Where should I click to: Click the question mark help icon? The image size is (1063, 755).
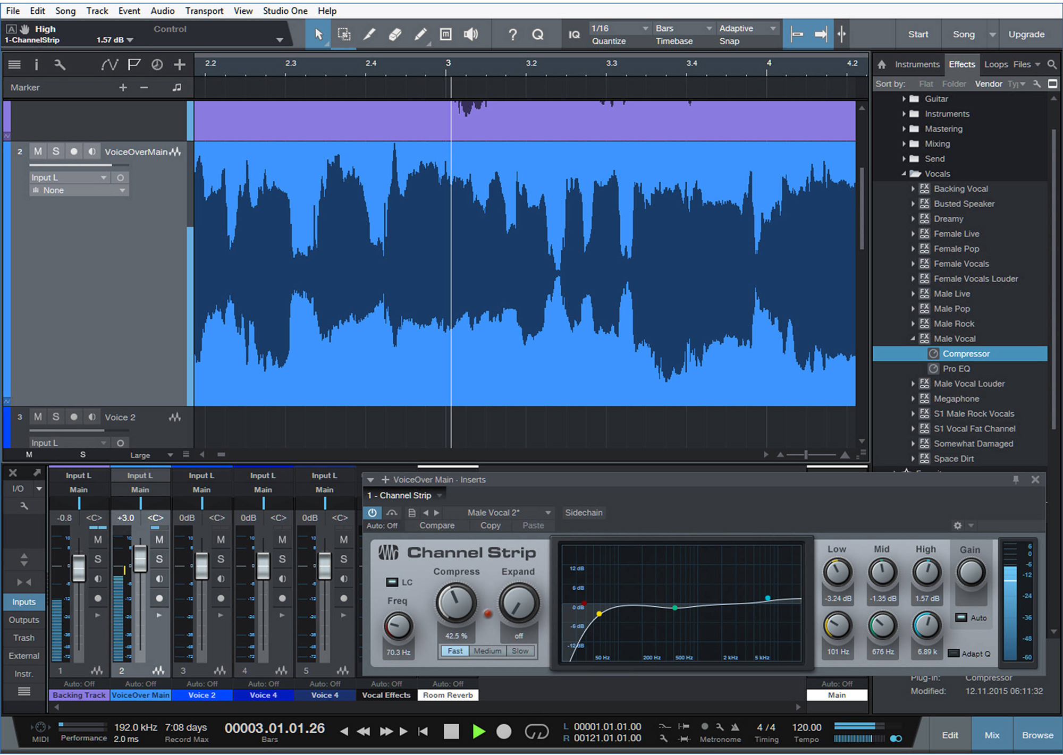[x=512, y=35]
